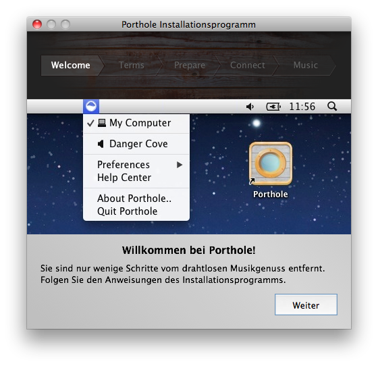This screenshot has width=378, height=366.
Task: Open Spotlight search magnifier icon
Action: [332, 106]
